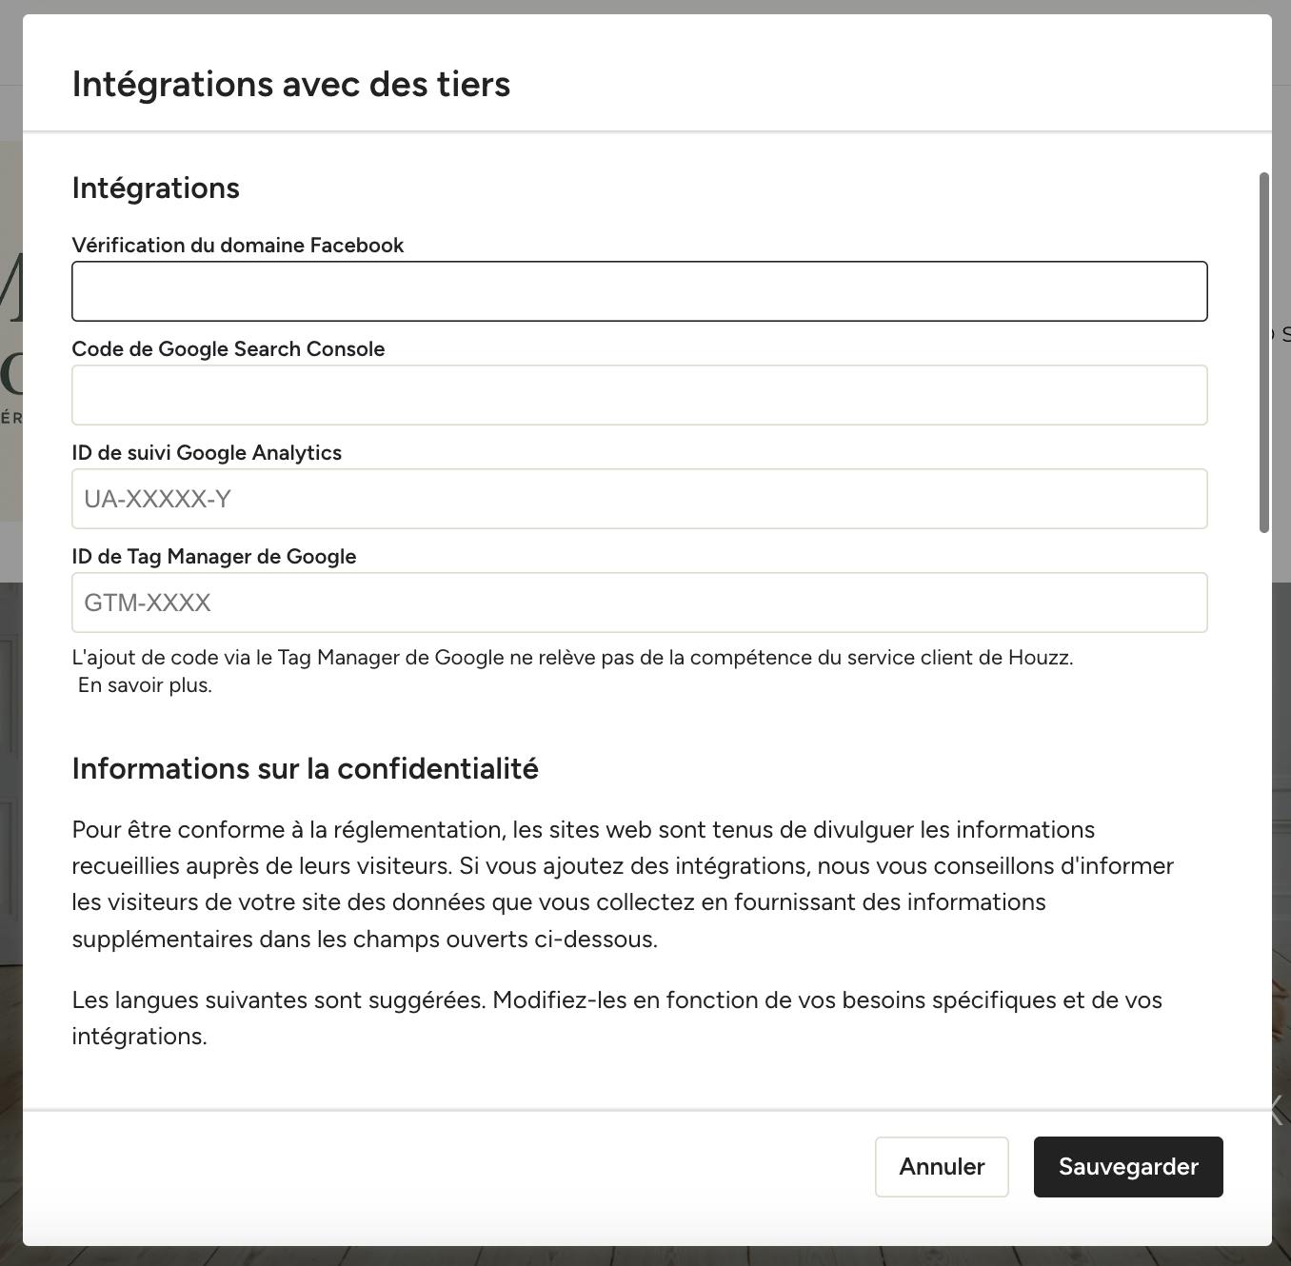
Task: Click the Code de Google Search Console label
Action: (x=228, y=349)
